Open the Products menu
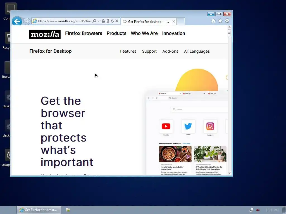This screenshot has width=286, height=214. tap(116, 33)
